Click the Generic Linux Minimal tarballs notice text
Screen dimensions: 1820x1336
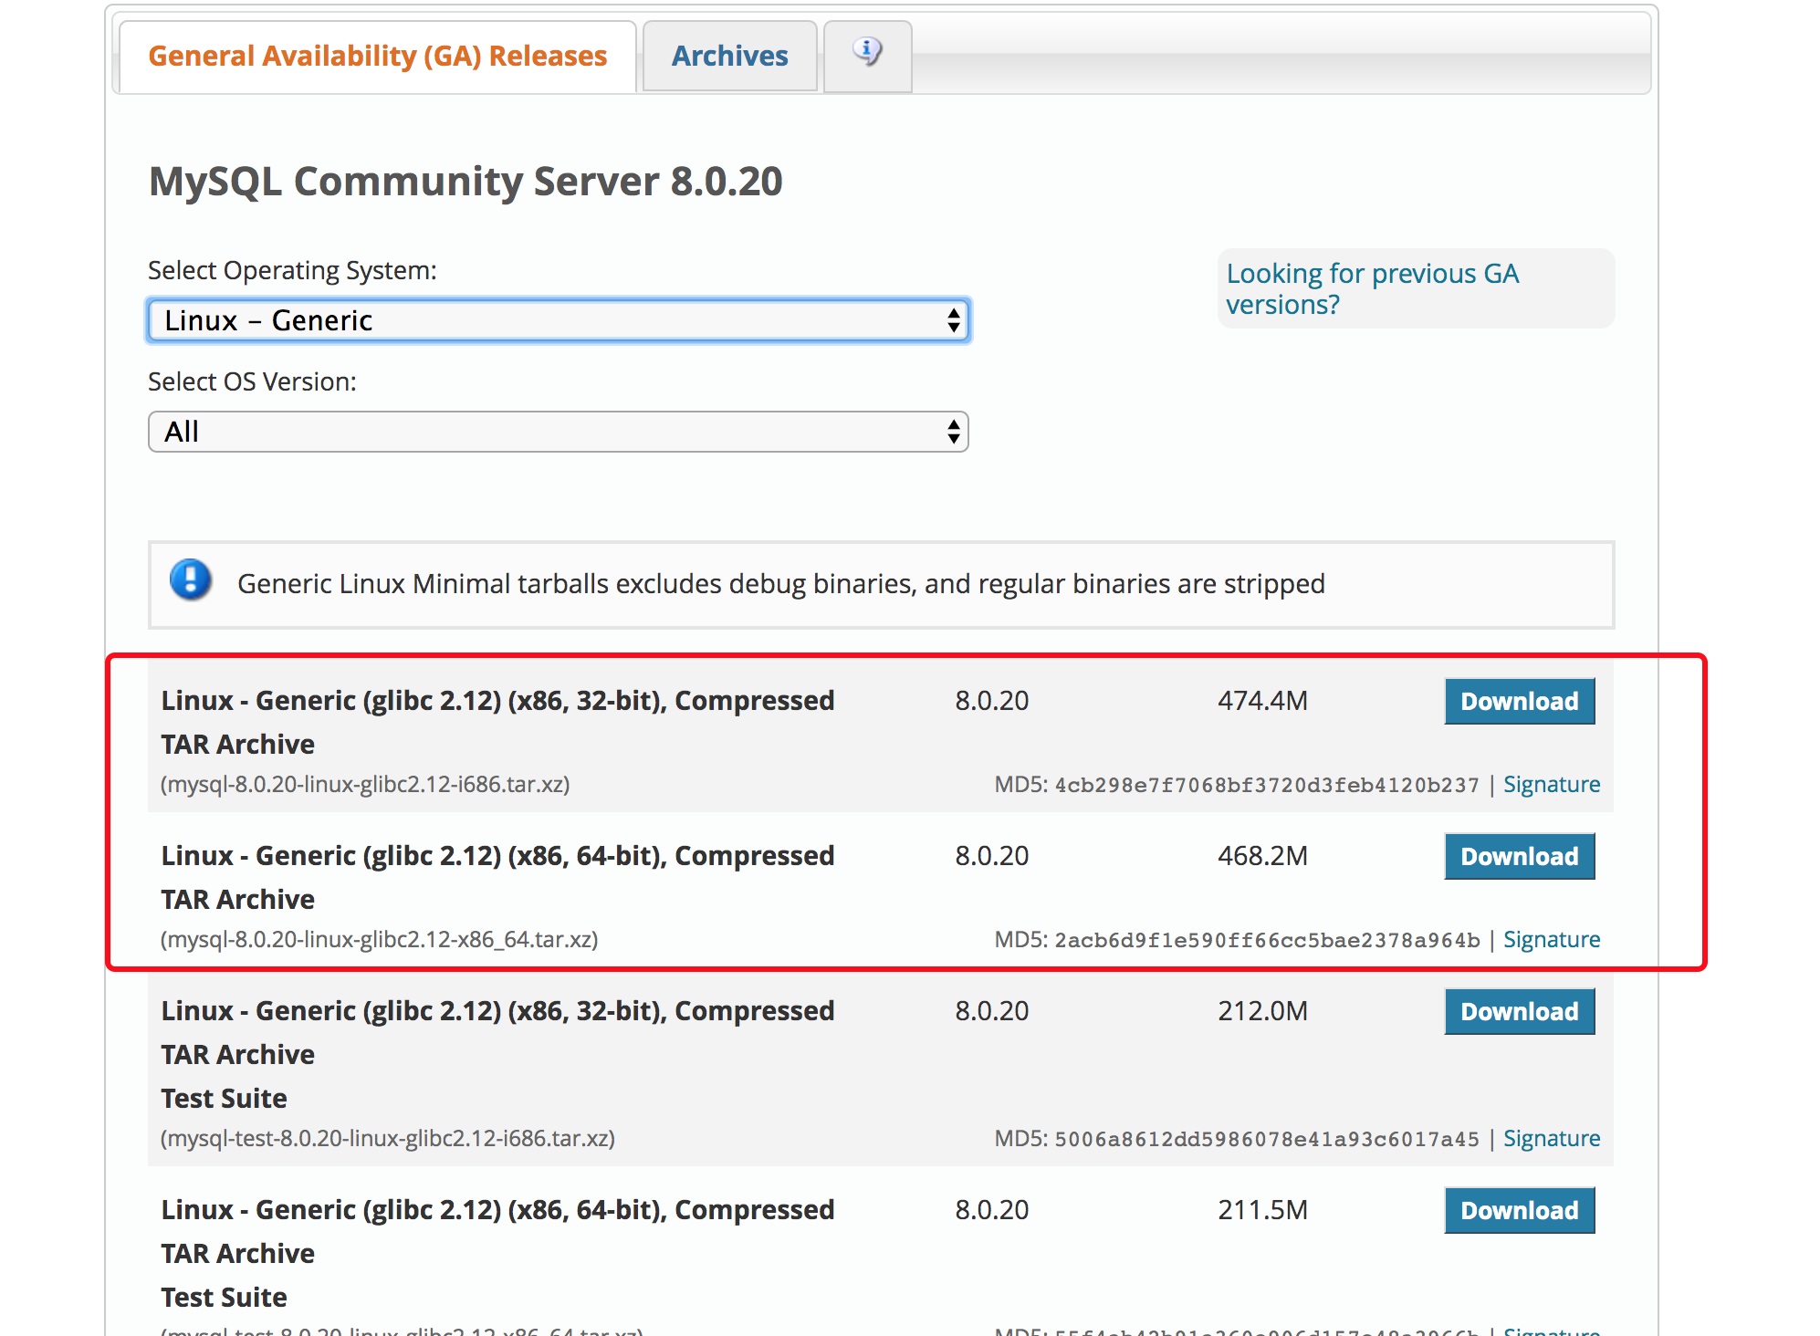[x=781, y=584]
